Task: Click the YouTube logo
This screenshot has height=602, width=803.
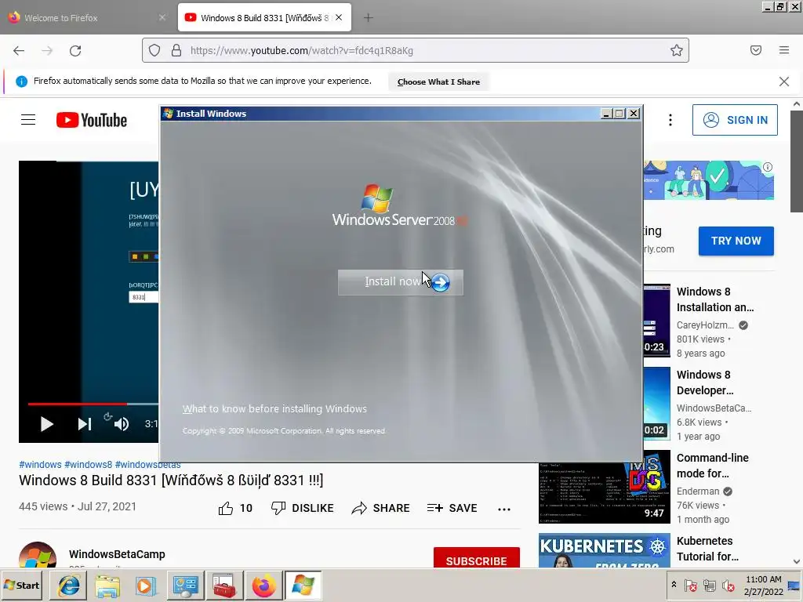Action: pos(92,120)
